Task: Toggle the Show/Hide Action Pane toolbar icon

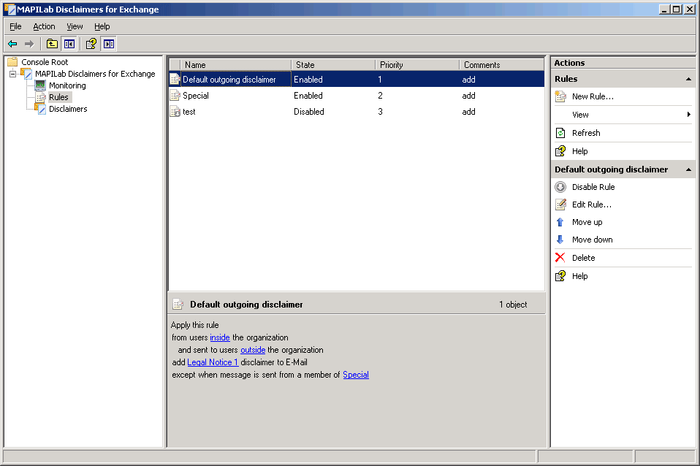Action: pyautogui.click(x=108, y=44)
